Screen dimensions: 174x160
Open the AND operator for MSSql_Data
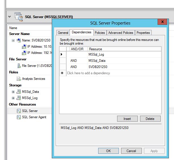(x=79, y=61)
